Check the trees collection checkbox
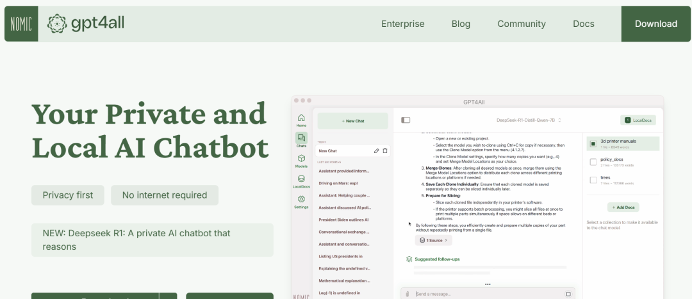692x299 pixels. click(593, 180)
